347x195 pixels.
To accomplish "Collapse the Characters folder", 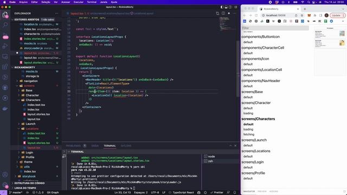I will coord(33,100).
